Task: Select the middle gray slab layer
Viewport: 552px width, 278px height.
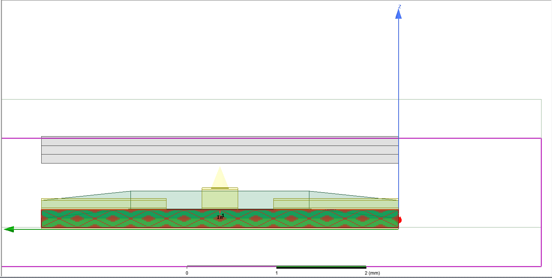Action: (220, 150)
